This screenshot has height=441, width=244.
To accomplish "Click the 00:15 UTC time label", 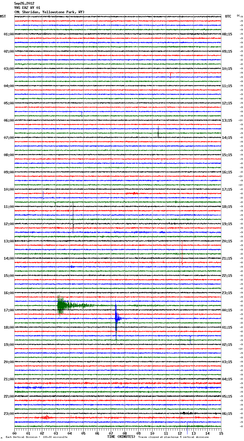I will 227,310.
